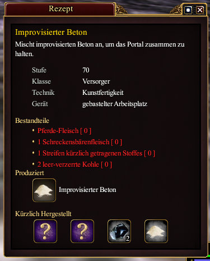Select last recently made white powder icon
210x261 pixels.
(156, 231)
